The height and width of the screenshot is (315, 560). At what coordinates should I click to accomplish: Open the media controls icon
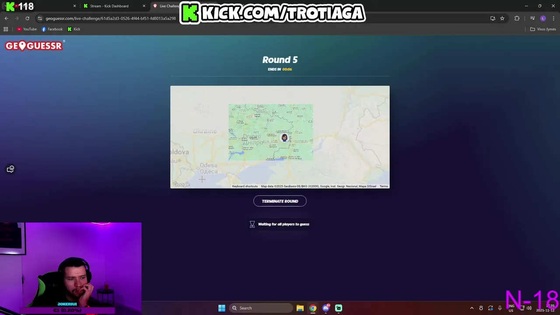tap(532, 18)
